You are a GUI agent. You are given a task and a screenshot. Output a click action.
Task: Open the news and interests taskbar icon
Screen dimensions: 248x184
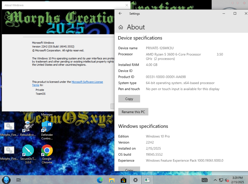(205, 180)
